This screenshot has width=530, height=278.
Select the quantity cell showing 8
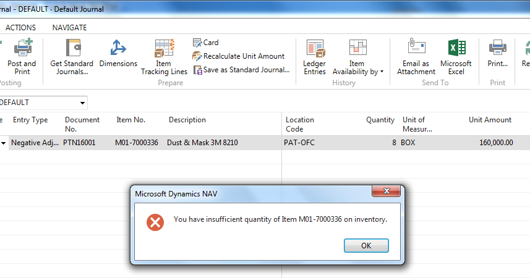click(394, 143)
